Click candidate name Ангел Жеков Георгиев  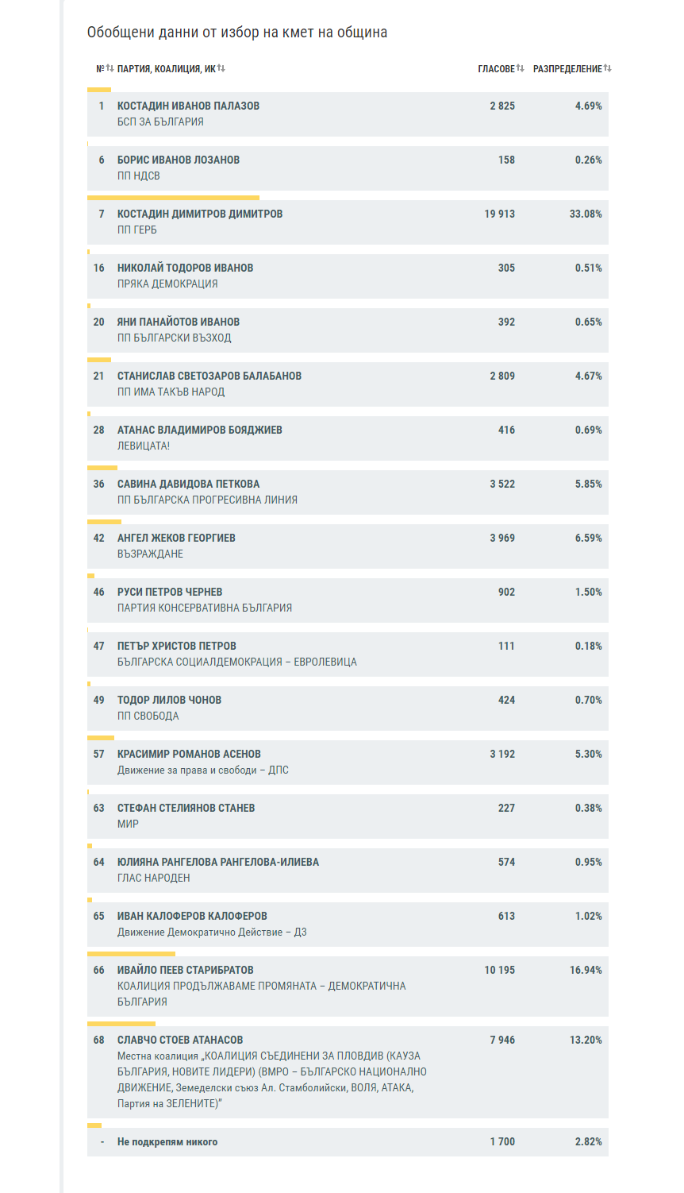coord(176,538)
